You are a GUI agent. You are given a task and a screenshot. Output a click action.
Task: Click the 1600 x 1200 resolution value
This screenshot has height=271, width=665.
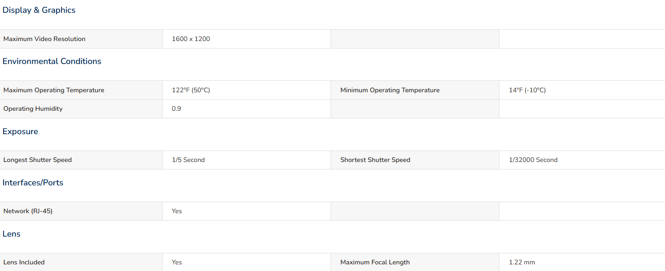191,39
